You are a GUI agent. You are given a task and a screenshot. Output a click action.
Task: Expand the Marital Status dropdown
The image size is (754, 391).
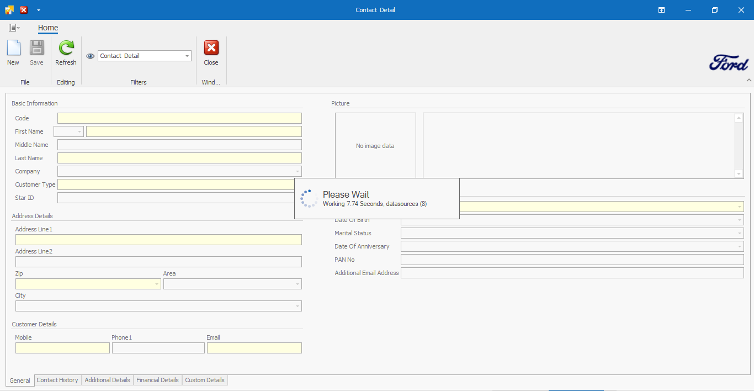[x=739, y=233]
